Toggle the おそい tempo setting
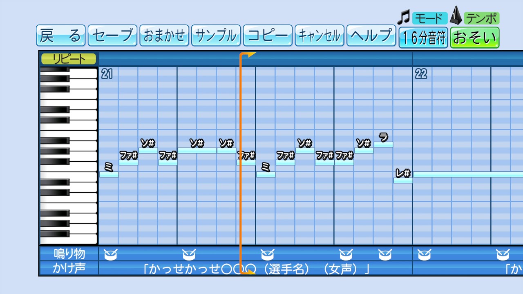Image resolution: width=523 pixels, height=294 pixels. (x=475, y=38)
